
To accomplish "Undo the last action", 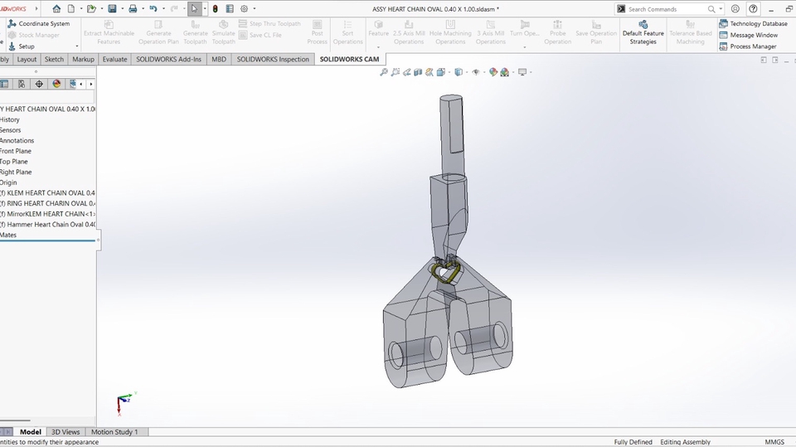I will [x=153, y=8].
